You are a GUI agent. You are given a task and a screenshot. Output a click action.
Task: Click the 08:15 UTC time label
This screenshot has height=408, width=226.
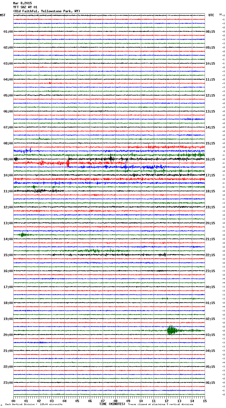pyautogui.click(x=210, y=32)
